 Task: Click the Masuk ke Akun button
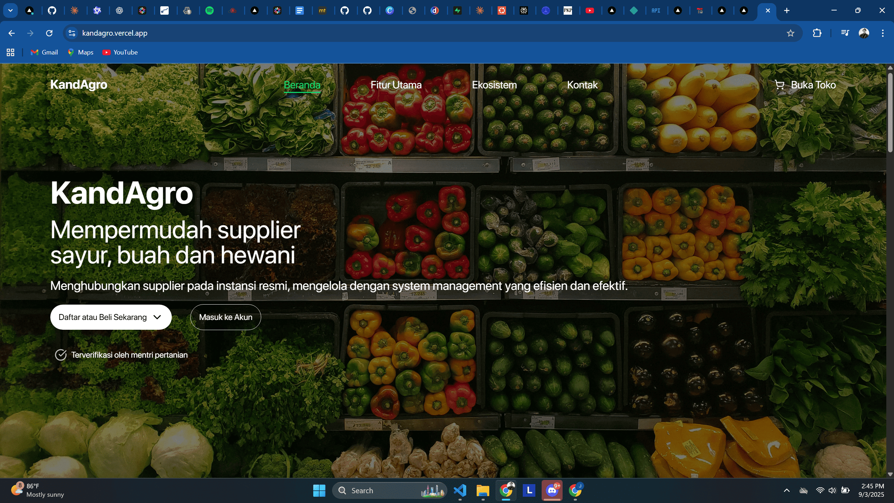(x=226, y=317)
